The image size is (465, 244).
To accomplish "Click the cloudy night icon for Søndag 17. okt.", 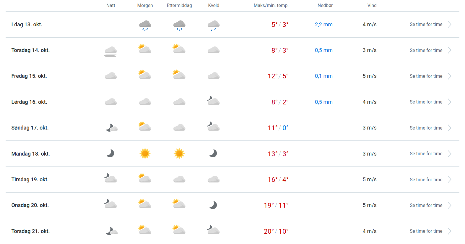I will 111,128.
